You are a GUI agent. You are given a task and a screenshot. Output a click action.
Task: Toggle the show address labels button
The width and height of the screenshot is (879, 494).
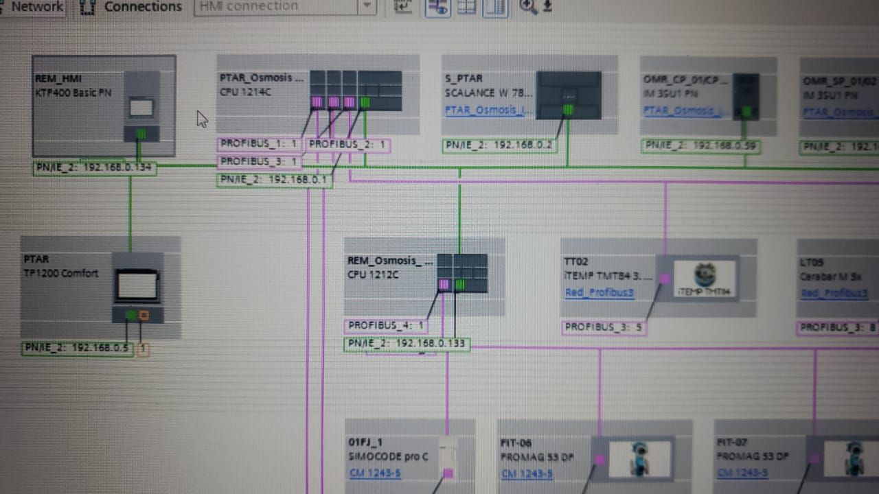click(438, 7)
